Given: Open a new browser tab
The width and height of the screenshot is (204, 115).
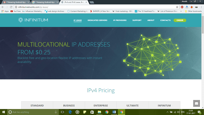Looking at the screenshot, I should click(x=92, y=2).
